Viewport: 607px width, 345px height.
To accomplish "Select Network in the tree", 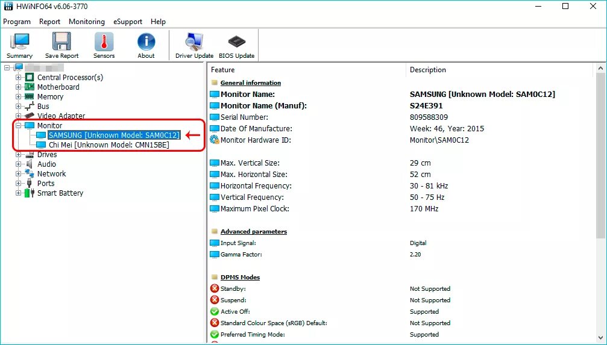I will tap(51, 173).
